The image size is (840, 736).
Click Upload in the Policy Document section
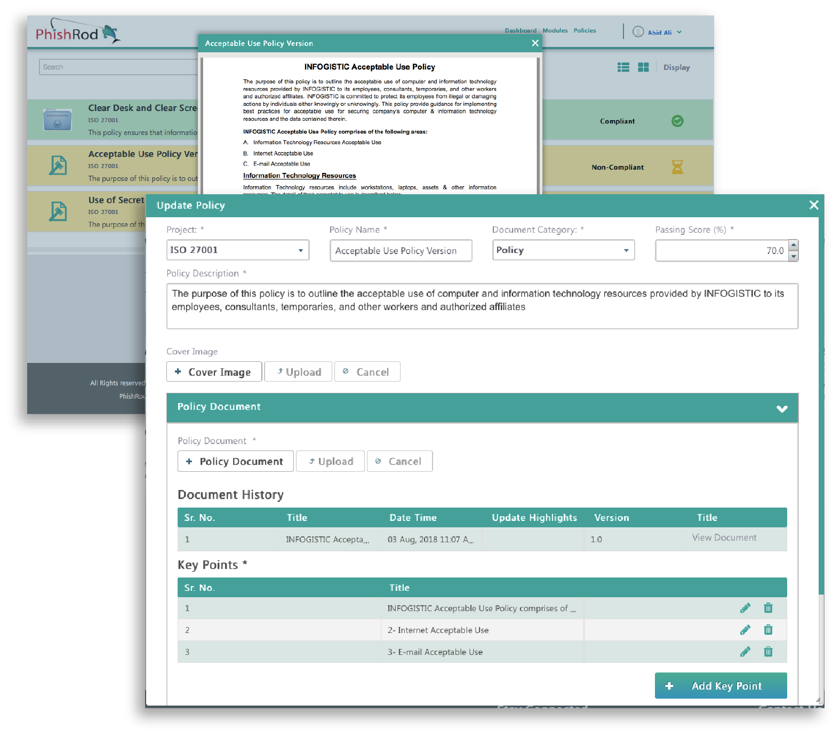point(330,461)
